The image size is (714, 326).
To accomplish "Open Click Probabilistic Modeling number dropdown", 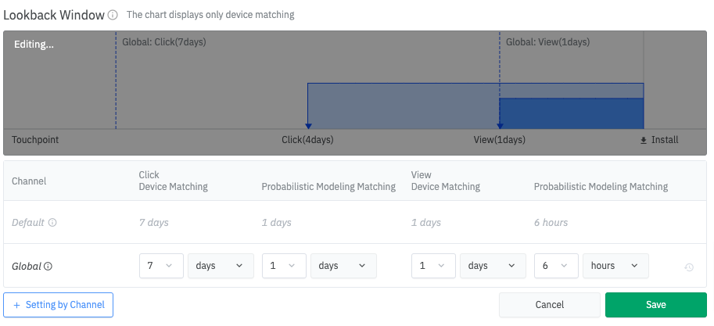I will (x=284, y=266).
